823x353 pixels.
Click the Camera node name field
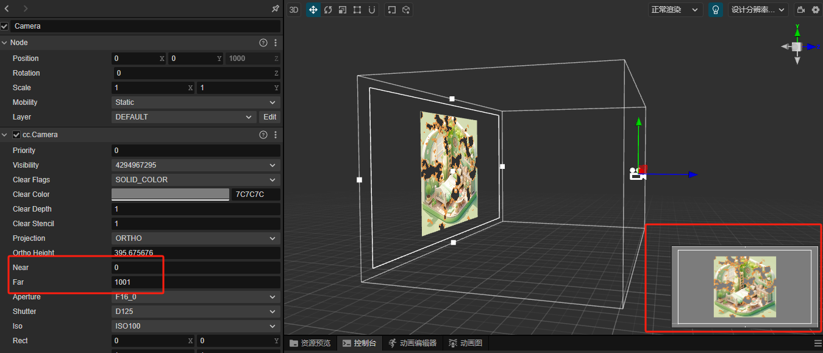(x=146, y=26)
